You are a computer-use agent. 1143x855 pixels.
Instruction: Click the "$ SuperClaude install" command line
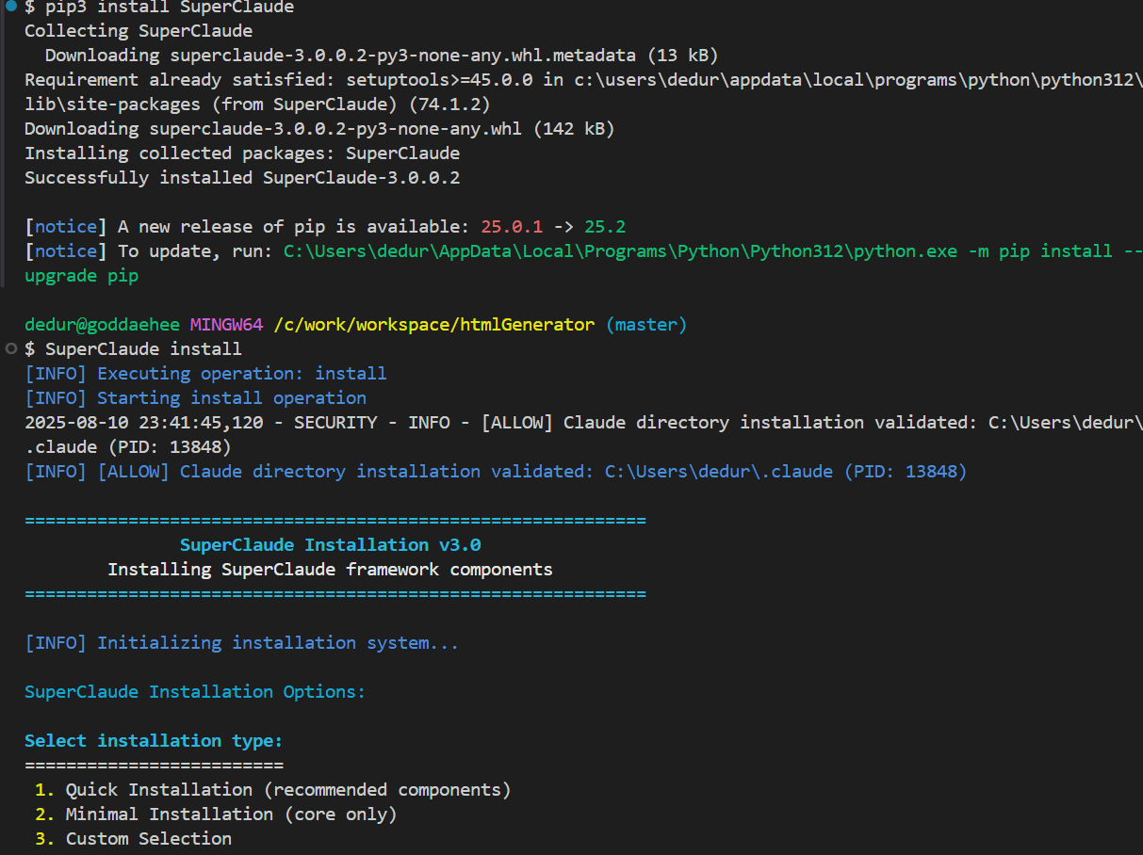[133, 349]
